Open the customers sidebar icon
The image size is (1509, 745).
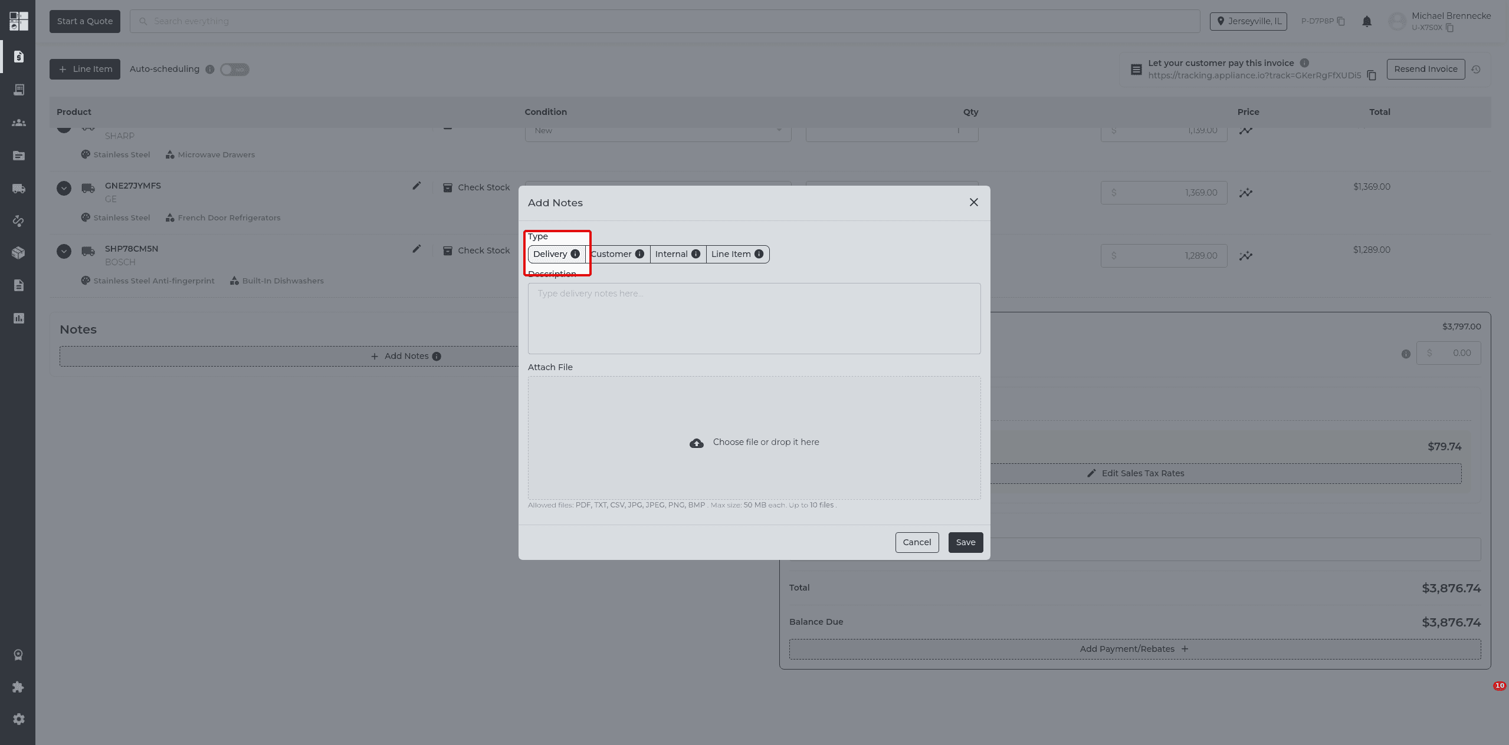pos(19,123)
